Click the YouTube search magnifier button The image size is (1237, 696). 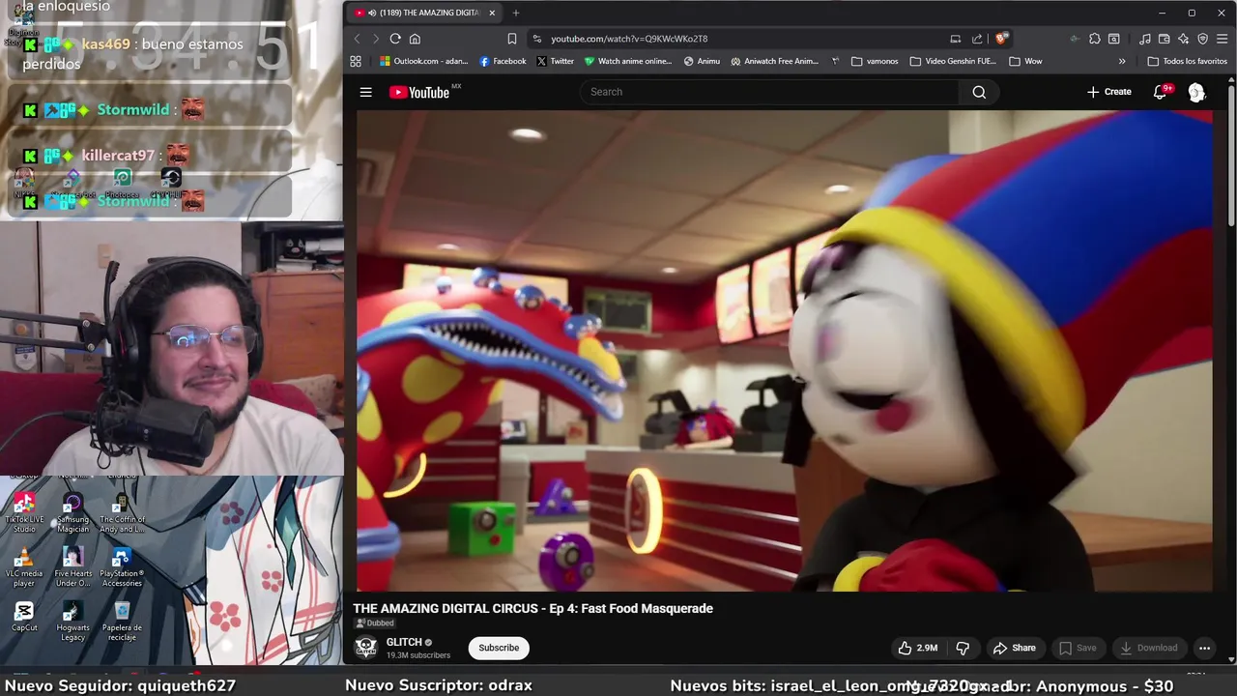(979, 92)
